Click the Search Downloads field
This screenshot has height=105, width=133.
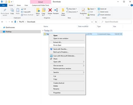(116, 22)
